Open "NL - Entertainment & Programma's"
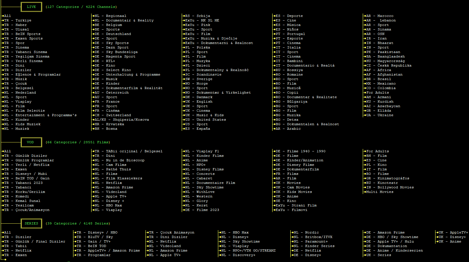 40,115
